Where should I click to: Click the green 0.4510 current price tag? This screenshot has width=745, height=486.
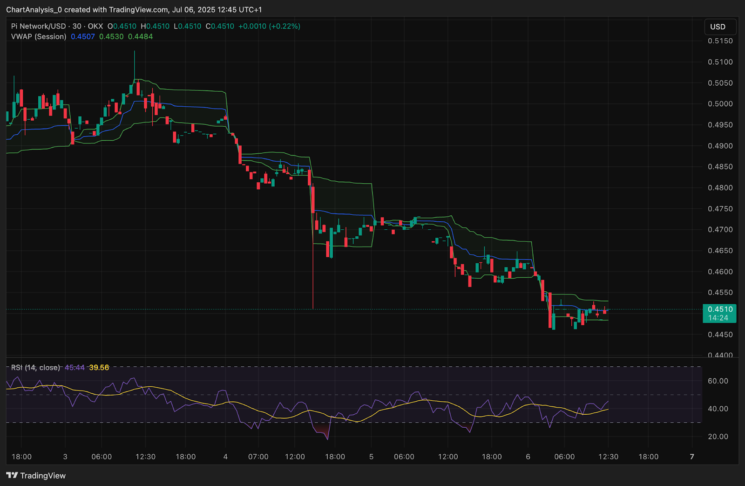click(x=720, y=309)
